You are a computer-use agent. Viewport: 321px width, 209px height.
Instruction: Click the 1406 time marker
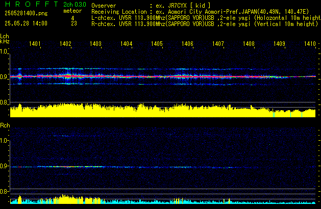[187, 44]
